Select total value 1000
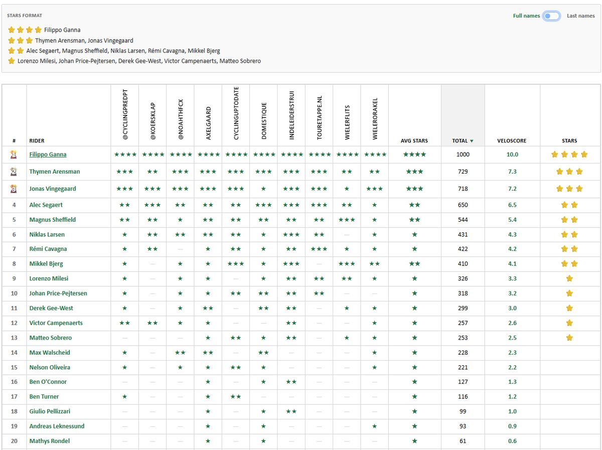Viewport: 602px width, 450px height. click(x=463, y=155)
